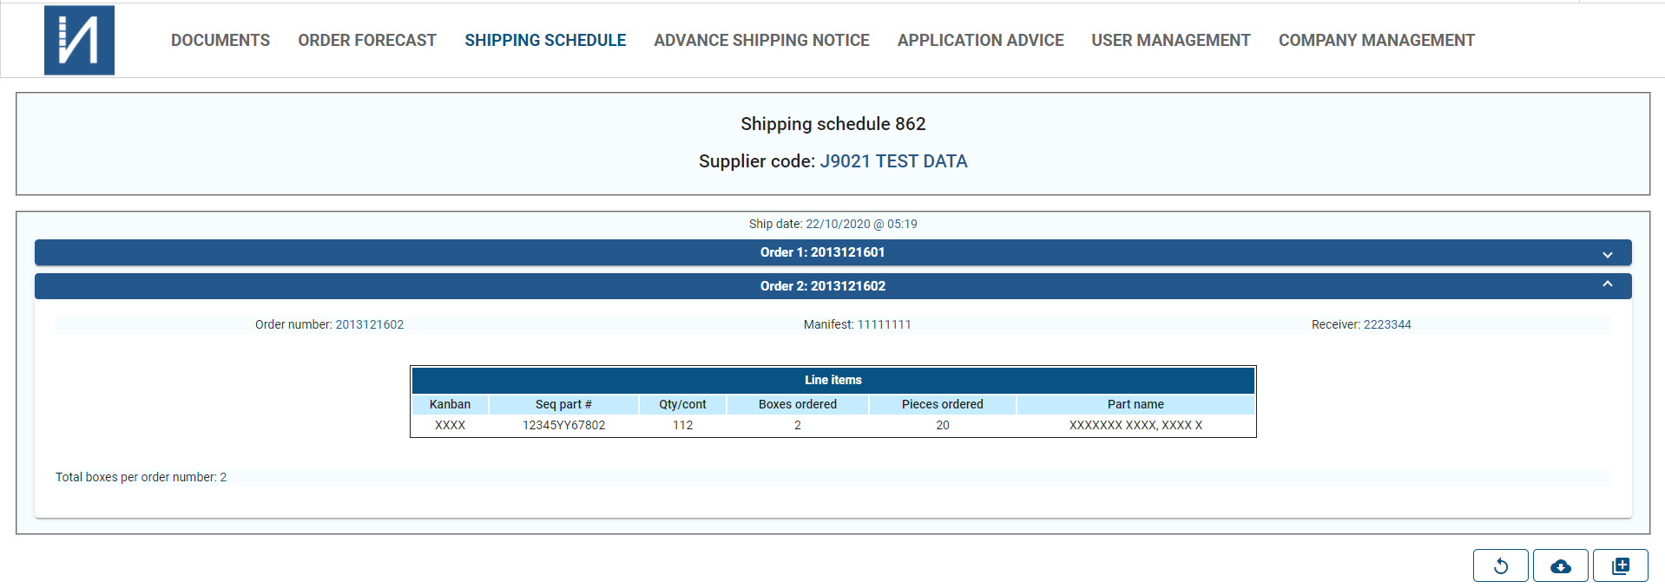Viewport: 1665px width, 588px height.
Task: Collapse Order 2 chevron arrow
Action: 1607,284
